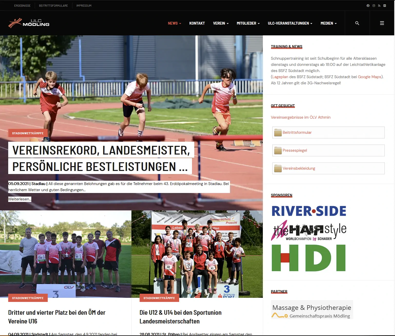Viewport: 395px width, 336px height.
Task: Open the RSS feed icon
Action: [379, 6]
